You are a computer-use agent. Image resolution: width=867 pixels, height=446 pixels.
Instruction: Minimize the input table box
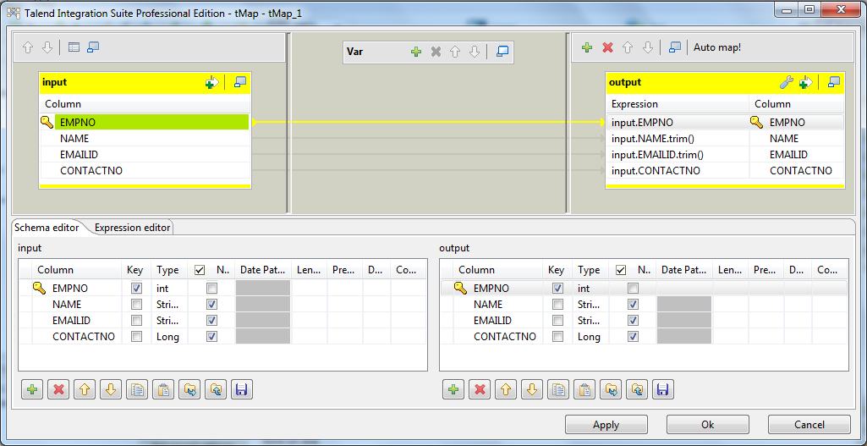pyautogui.click(x=240, y=82)
